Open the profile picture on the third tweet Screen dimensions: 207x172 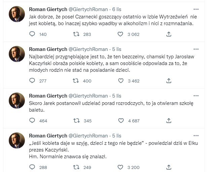[17, 101]
